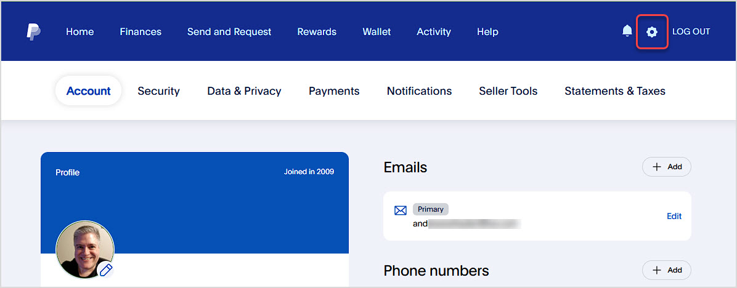The image size is (737, 288).
Task: Click the envelope icon beside primary email
Action: coord(400,210)
